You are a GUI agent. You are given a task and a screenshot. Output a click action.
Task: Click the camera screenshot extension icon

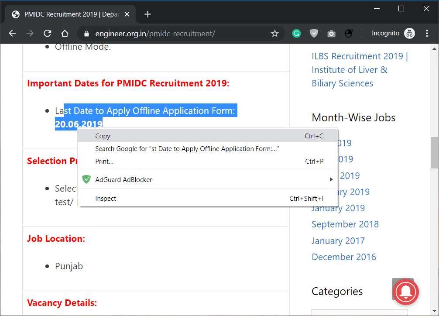(331, 34)
